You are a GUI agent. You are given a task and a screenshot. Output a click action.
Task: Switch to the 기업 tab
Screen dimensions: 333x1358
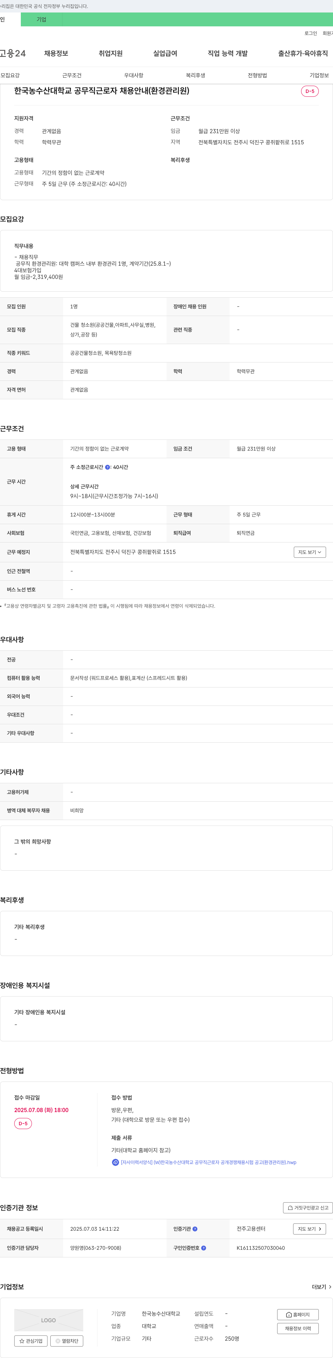pos(42,19)
